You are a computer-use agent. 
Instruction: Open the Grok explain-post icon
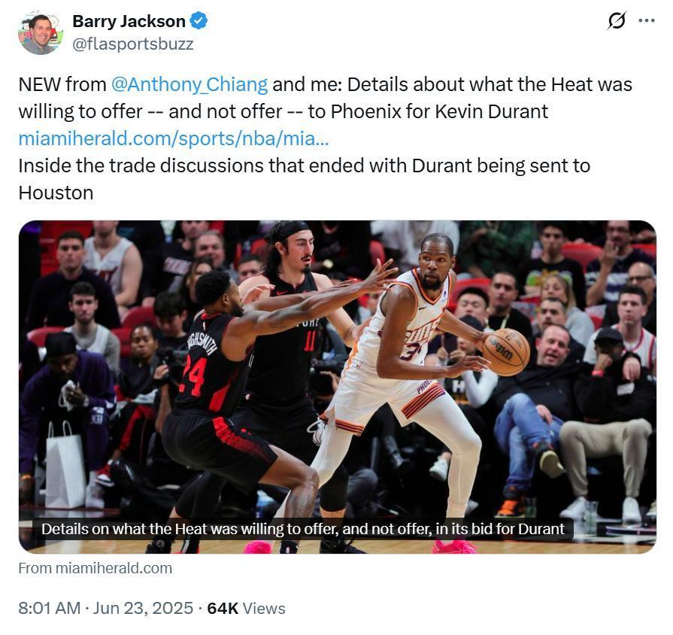[x=617, y=20]
